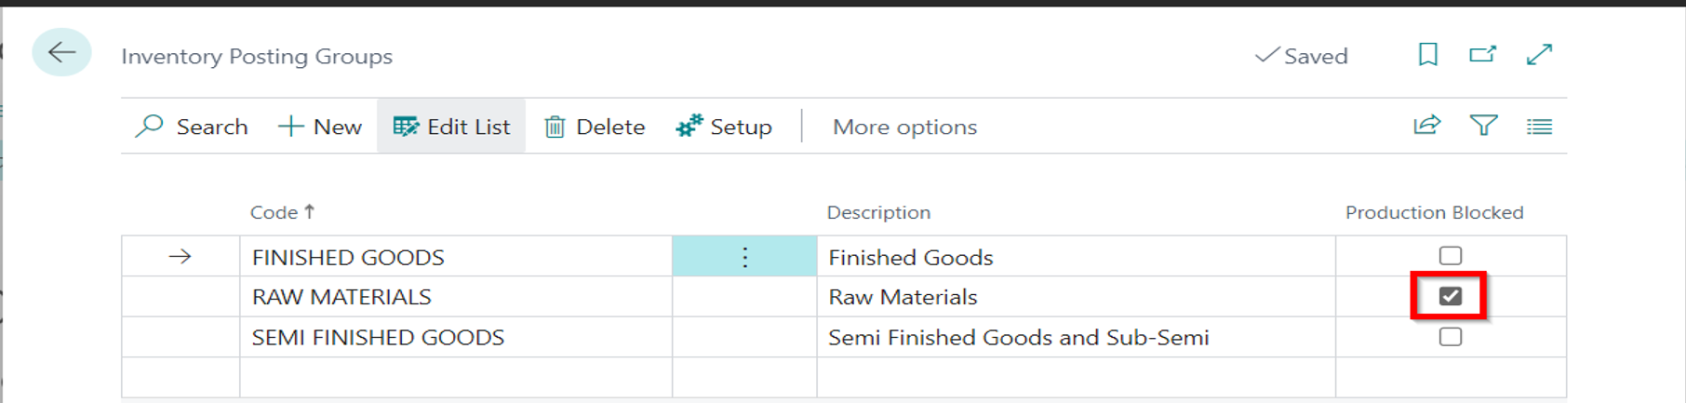Click the Description column header
Image resolution: width=1686 pixels, height=403 pixels.
pos(878,212)
